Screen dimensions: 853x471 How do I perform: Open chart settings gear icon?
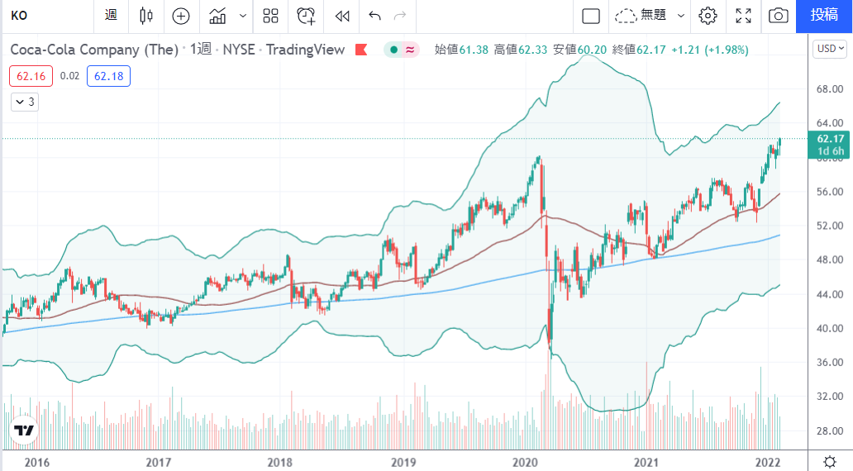pyautogui.click(x=708, y=16)
